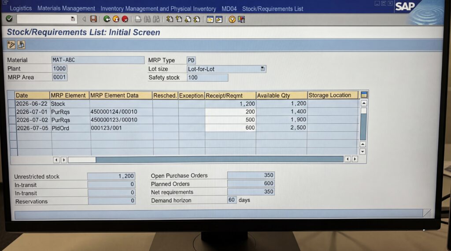Click the table's bottom scroll down arrow
Screen dimensions: 451x251
[x=363, y=151]
